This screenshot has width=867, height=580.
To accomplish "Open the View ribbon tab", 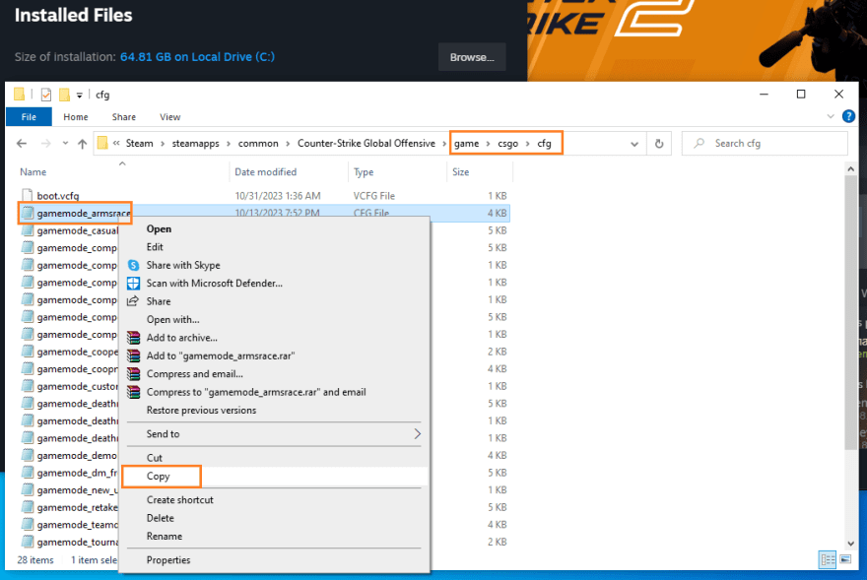I will [x=169, y=117].
